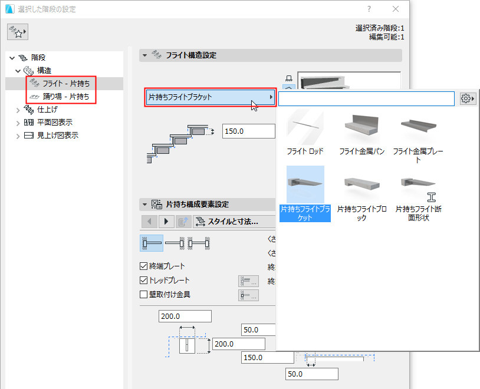
Task: Collapse the フライト構造設定 section
Action: pyautogui.click(x=144, y=55)
